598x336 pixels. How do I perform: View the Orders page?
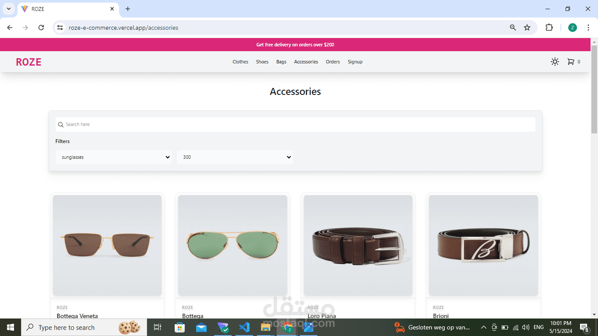[333, 62]
